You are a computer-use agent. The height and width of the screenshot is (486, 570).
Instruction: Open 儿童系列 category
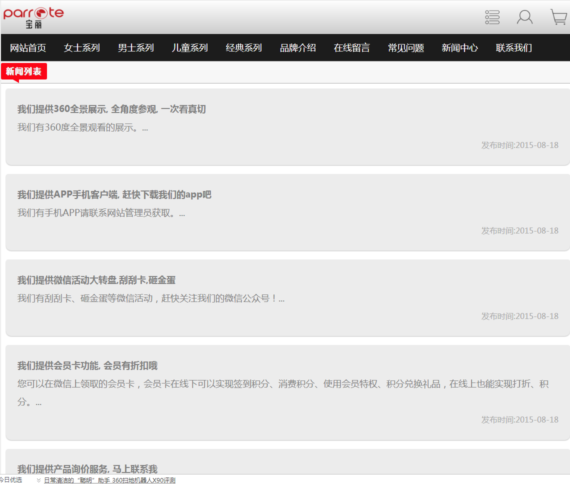[x=190, y=48]
